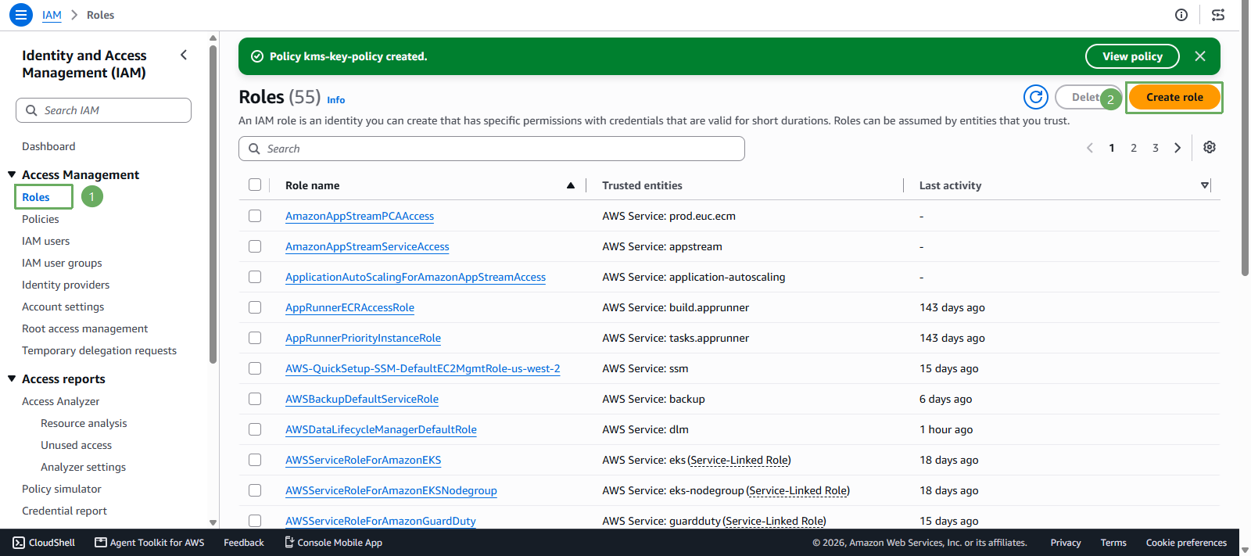1251x556 pixels.
Task: Click the Create role button
Action: (x=1174, y=97)
